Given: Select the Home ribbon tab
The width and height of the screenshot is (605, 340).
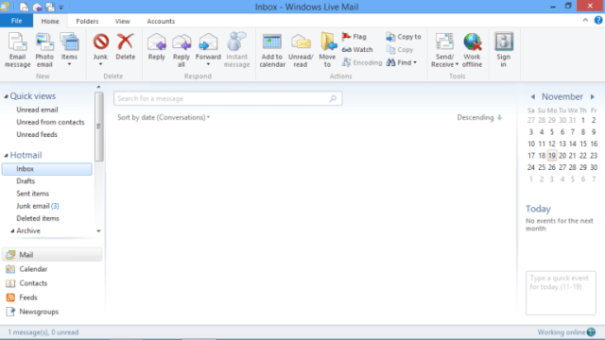Looking at the screenshot, I should pos(50,21).
